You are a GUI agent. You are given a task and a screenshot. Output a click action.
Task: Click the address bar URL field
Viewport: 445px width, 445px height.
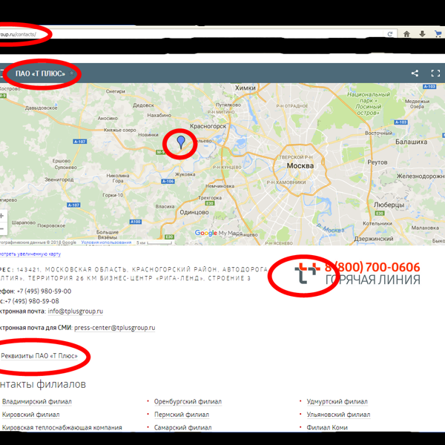193,34
